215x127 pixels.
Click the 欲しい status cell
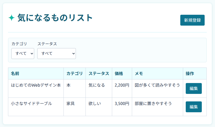99,107
